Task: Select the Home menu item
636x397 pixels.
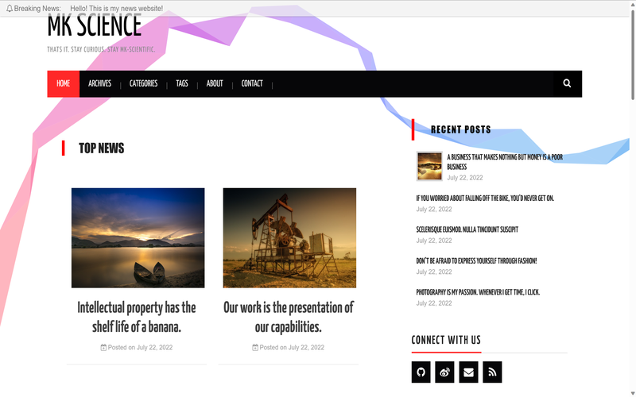Action: pyautogui.click(x=63, y=83)
